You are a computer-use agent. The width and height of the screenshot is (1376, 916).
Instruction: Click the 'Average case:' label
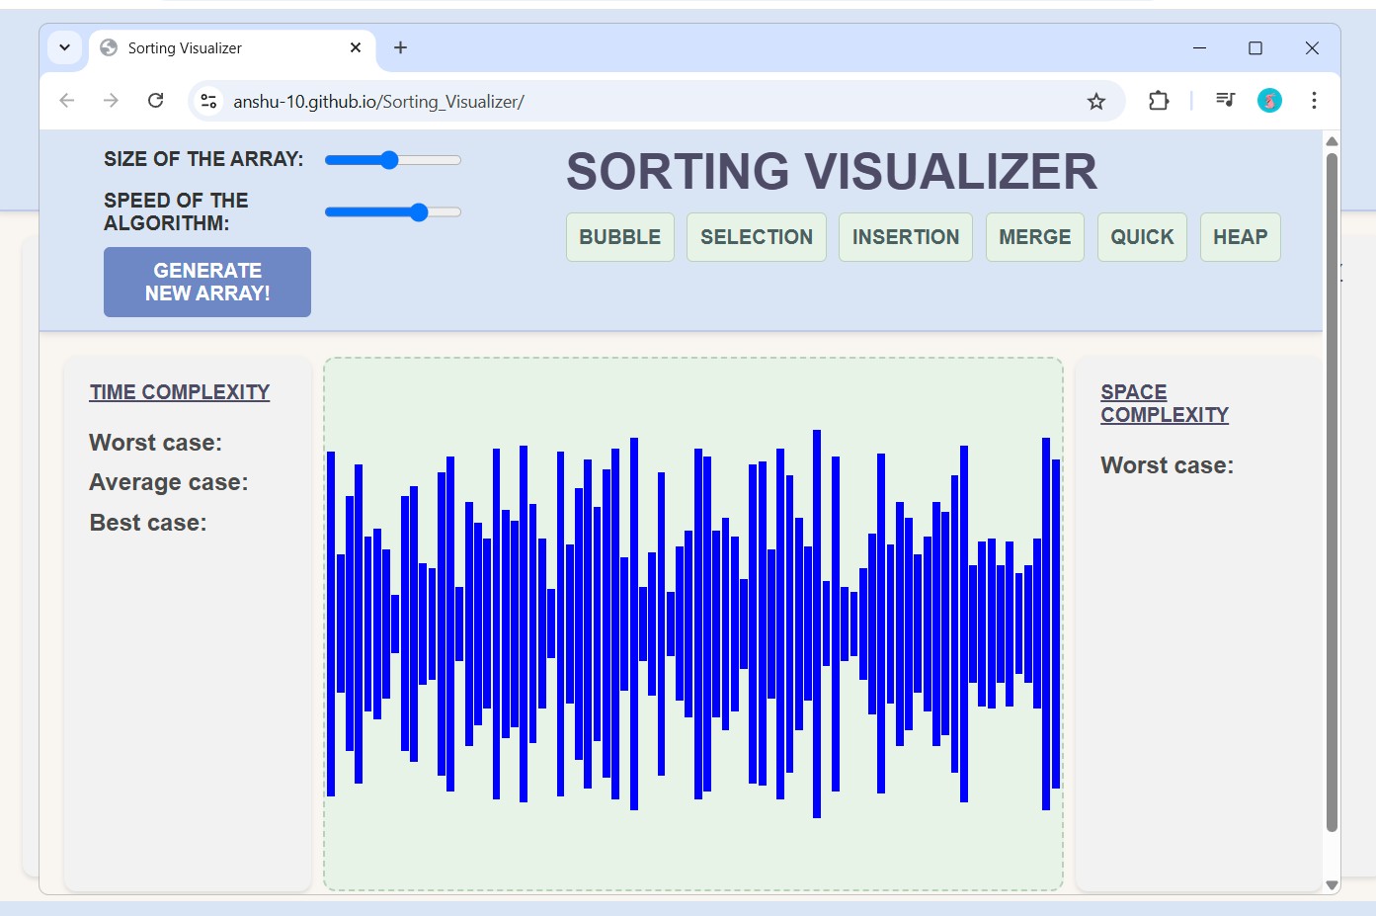click(x=169, y=482)
